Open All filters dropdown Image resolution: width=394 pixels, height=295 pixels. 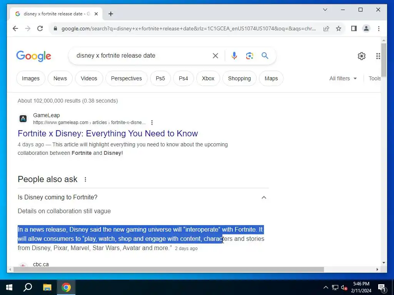point(343,78)
